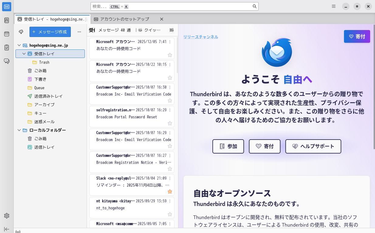
Task: Open menu for 2025/10/22 Microsoft message
Action: (x=170, y=64)
